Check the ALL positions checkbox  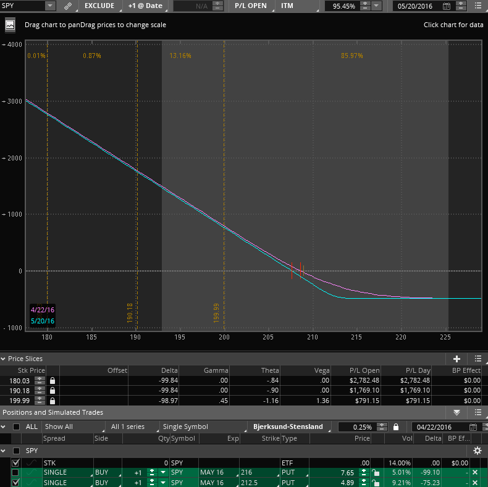point(17,427)
